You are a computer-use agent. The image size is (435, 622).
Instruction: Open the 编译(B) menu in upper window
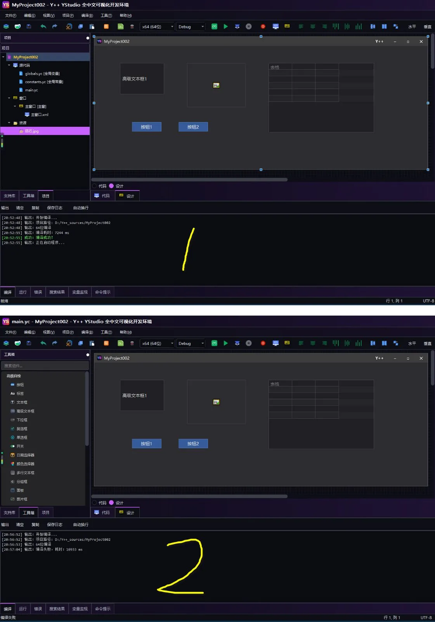click(87, 16)
